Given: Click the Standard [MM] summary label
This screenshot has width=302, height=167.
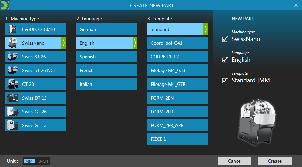Looking at the screenshot, I should point(252,80).
